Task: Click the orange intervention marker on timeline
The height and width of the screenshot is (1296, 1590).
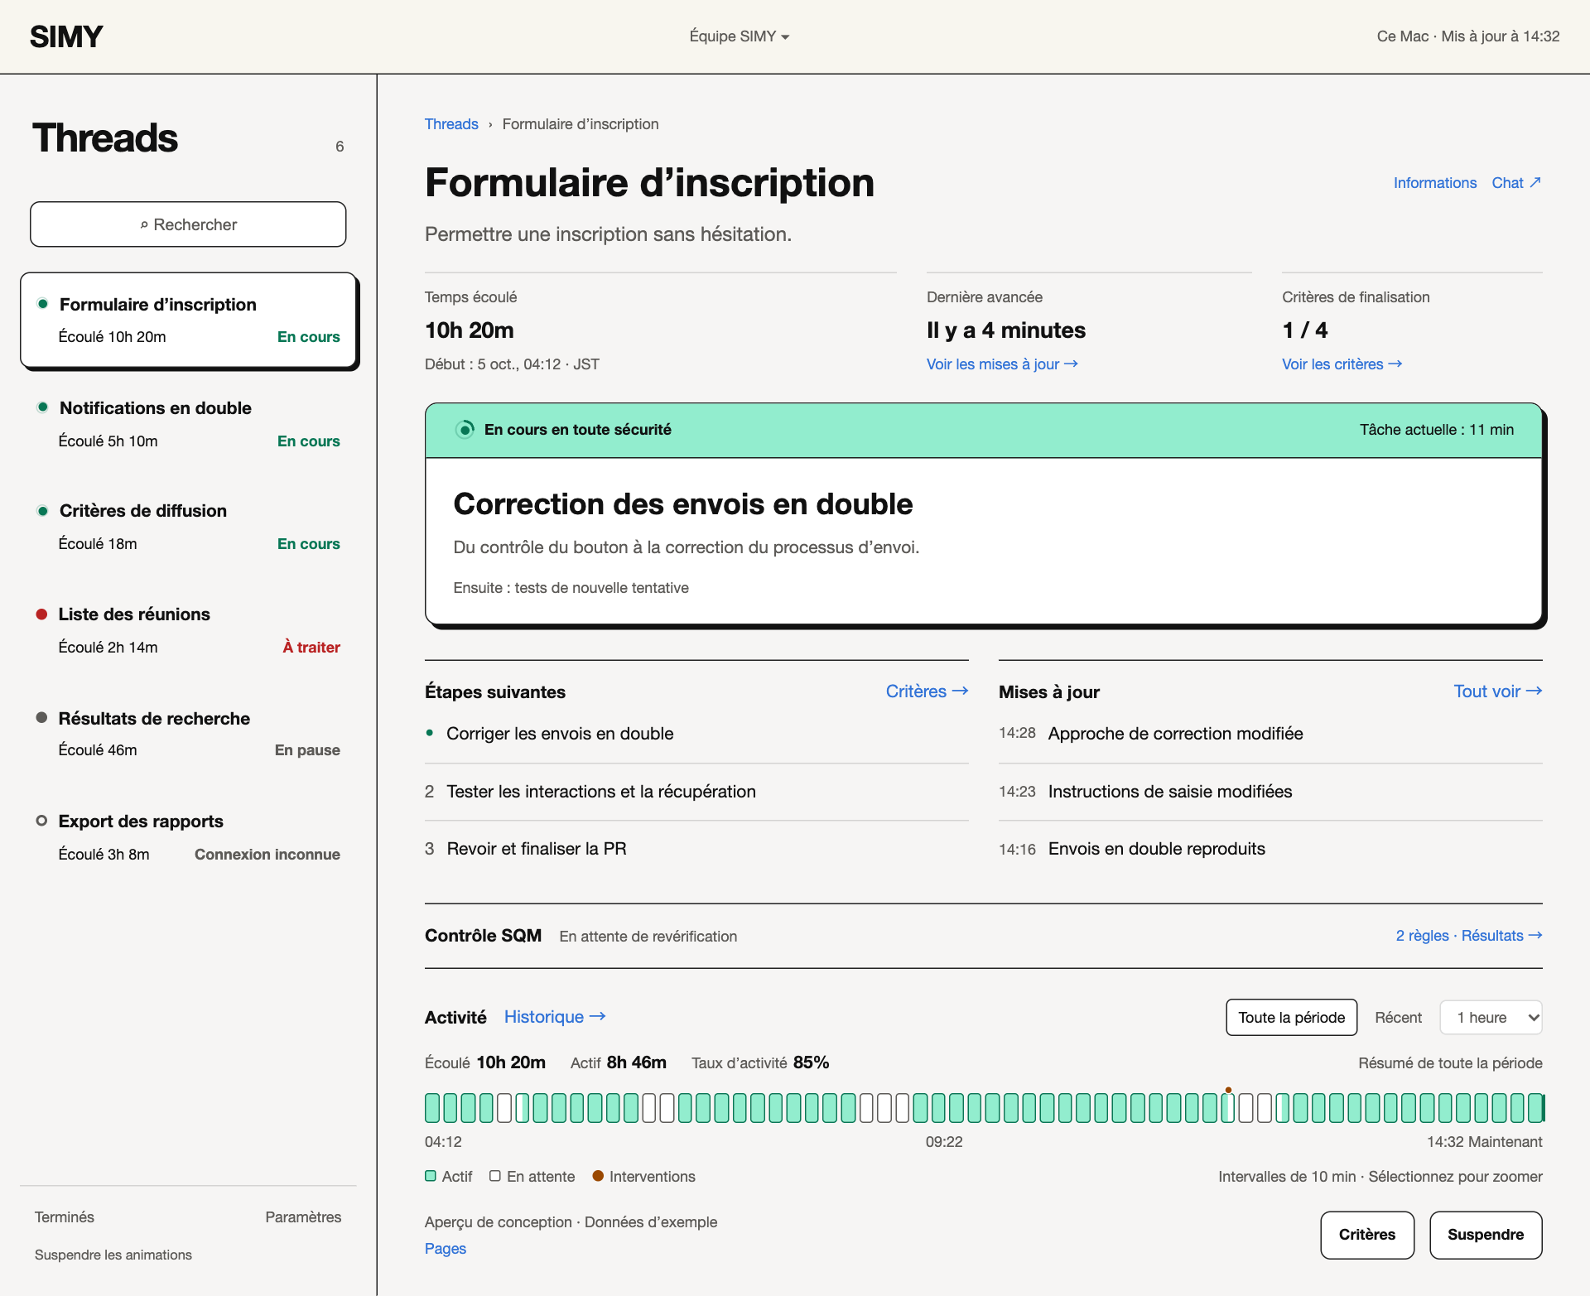Action: pyautogui.click(x=1228, y=1090)
